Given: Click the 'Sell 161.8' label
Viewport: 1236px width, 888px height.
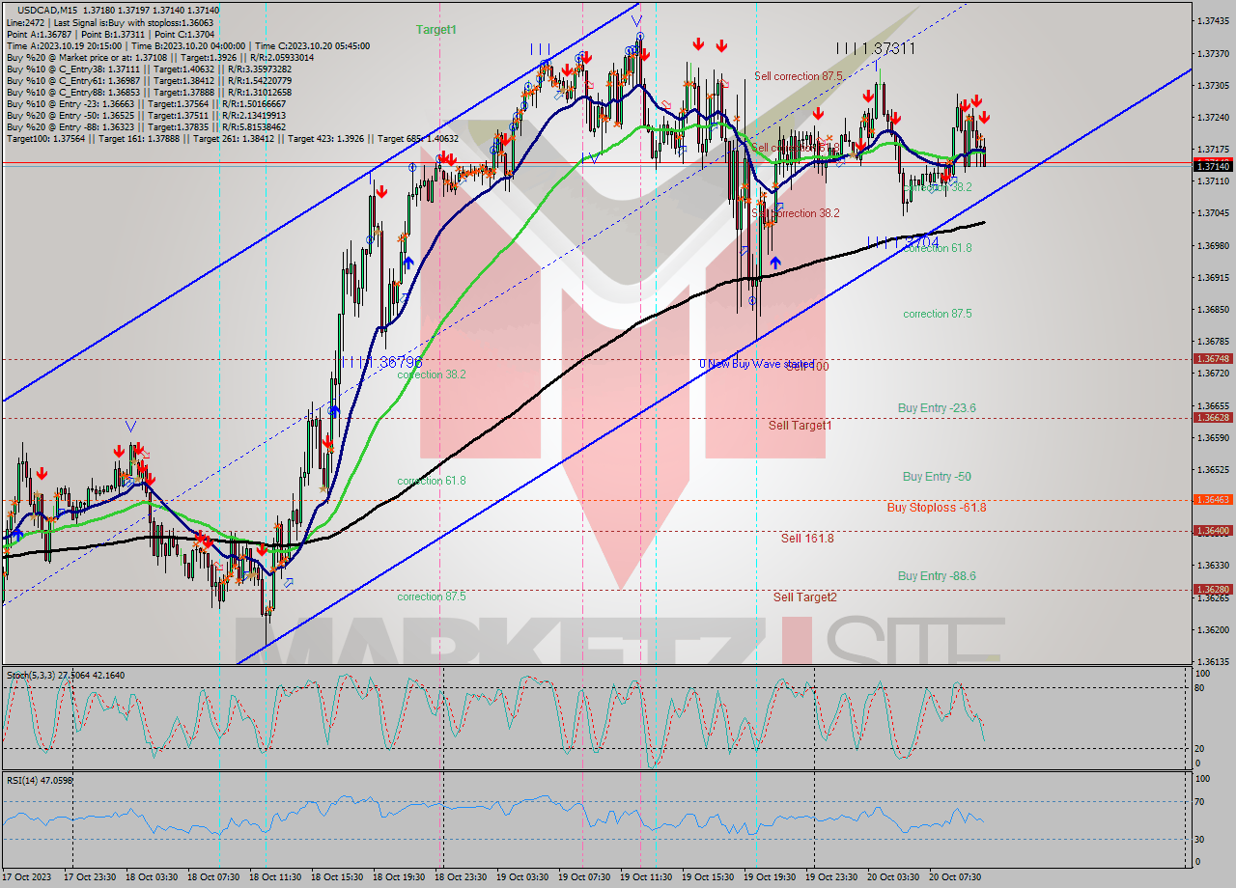Looking at the screenshot, I should [x=807, y=539].
